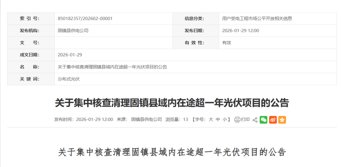341x167 pixels.
Task: Click the announcement title in the 名称 row
Action: (112, 67)
